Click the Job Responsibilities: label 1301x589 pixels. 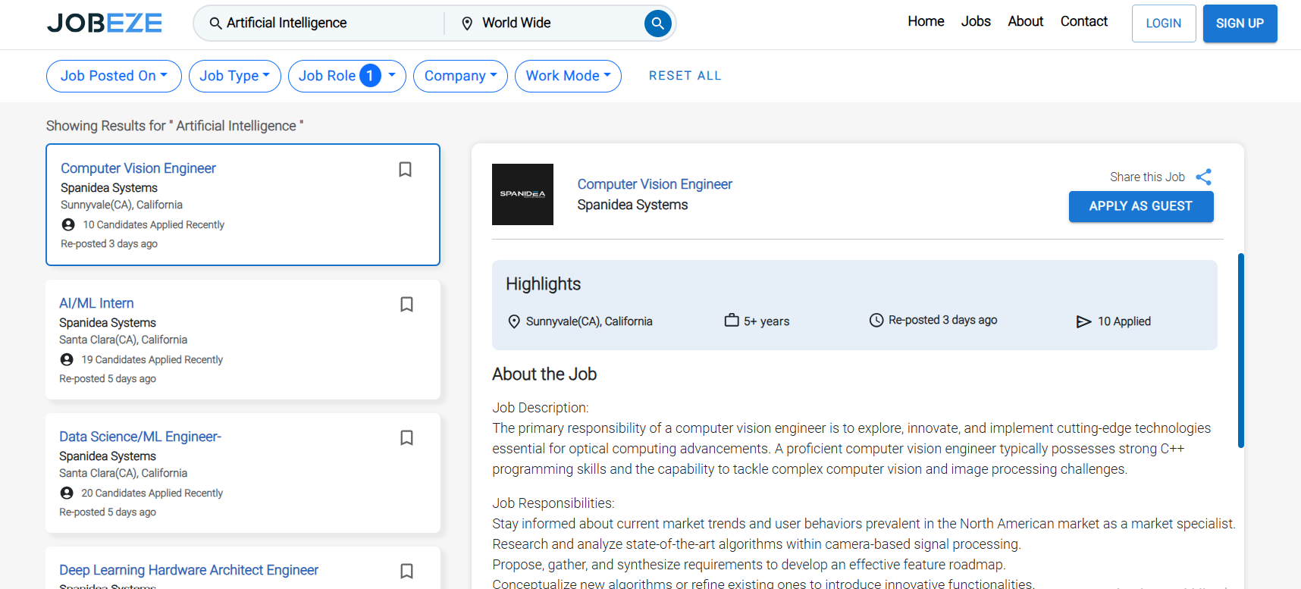tap(553, 503)
